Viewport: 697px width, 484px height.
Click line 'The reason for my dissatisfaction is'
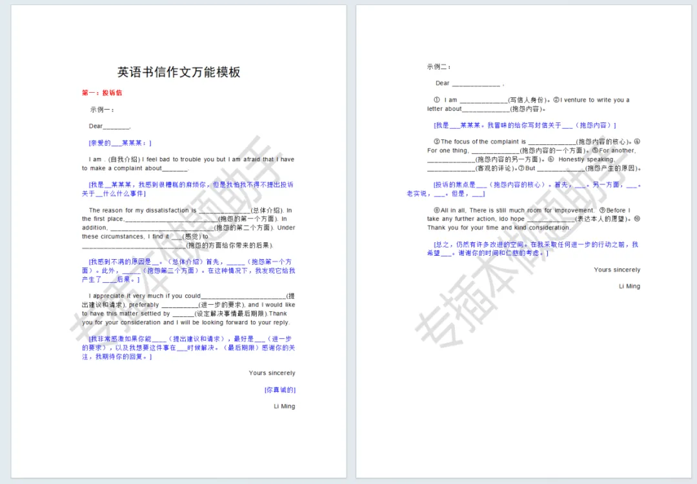click(x=190, y=211)
